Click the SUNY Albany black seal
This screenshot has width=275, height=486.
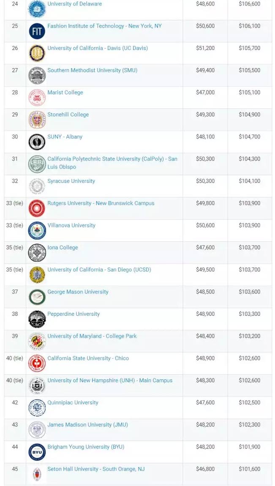37,142
